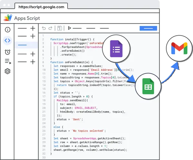This screenshot has height=160, width=193.
Task: Open the Triggers alarm clock icon
Action: 7,52
